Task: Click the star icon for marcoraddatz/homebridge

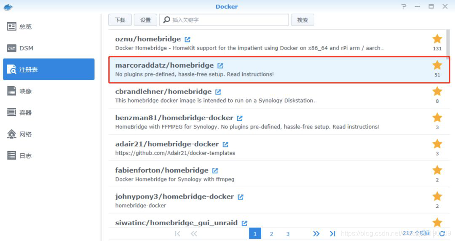Action: 437,65
